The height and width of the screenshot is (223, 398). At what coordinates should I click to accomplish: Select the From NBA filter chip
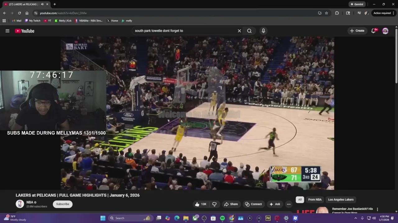(315, 199)
